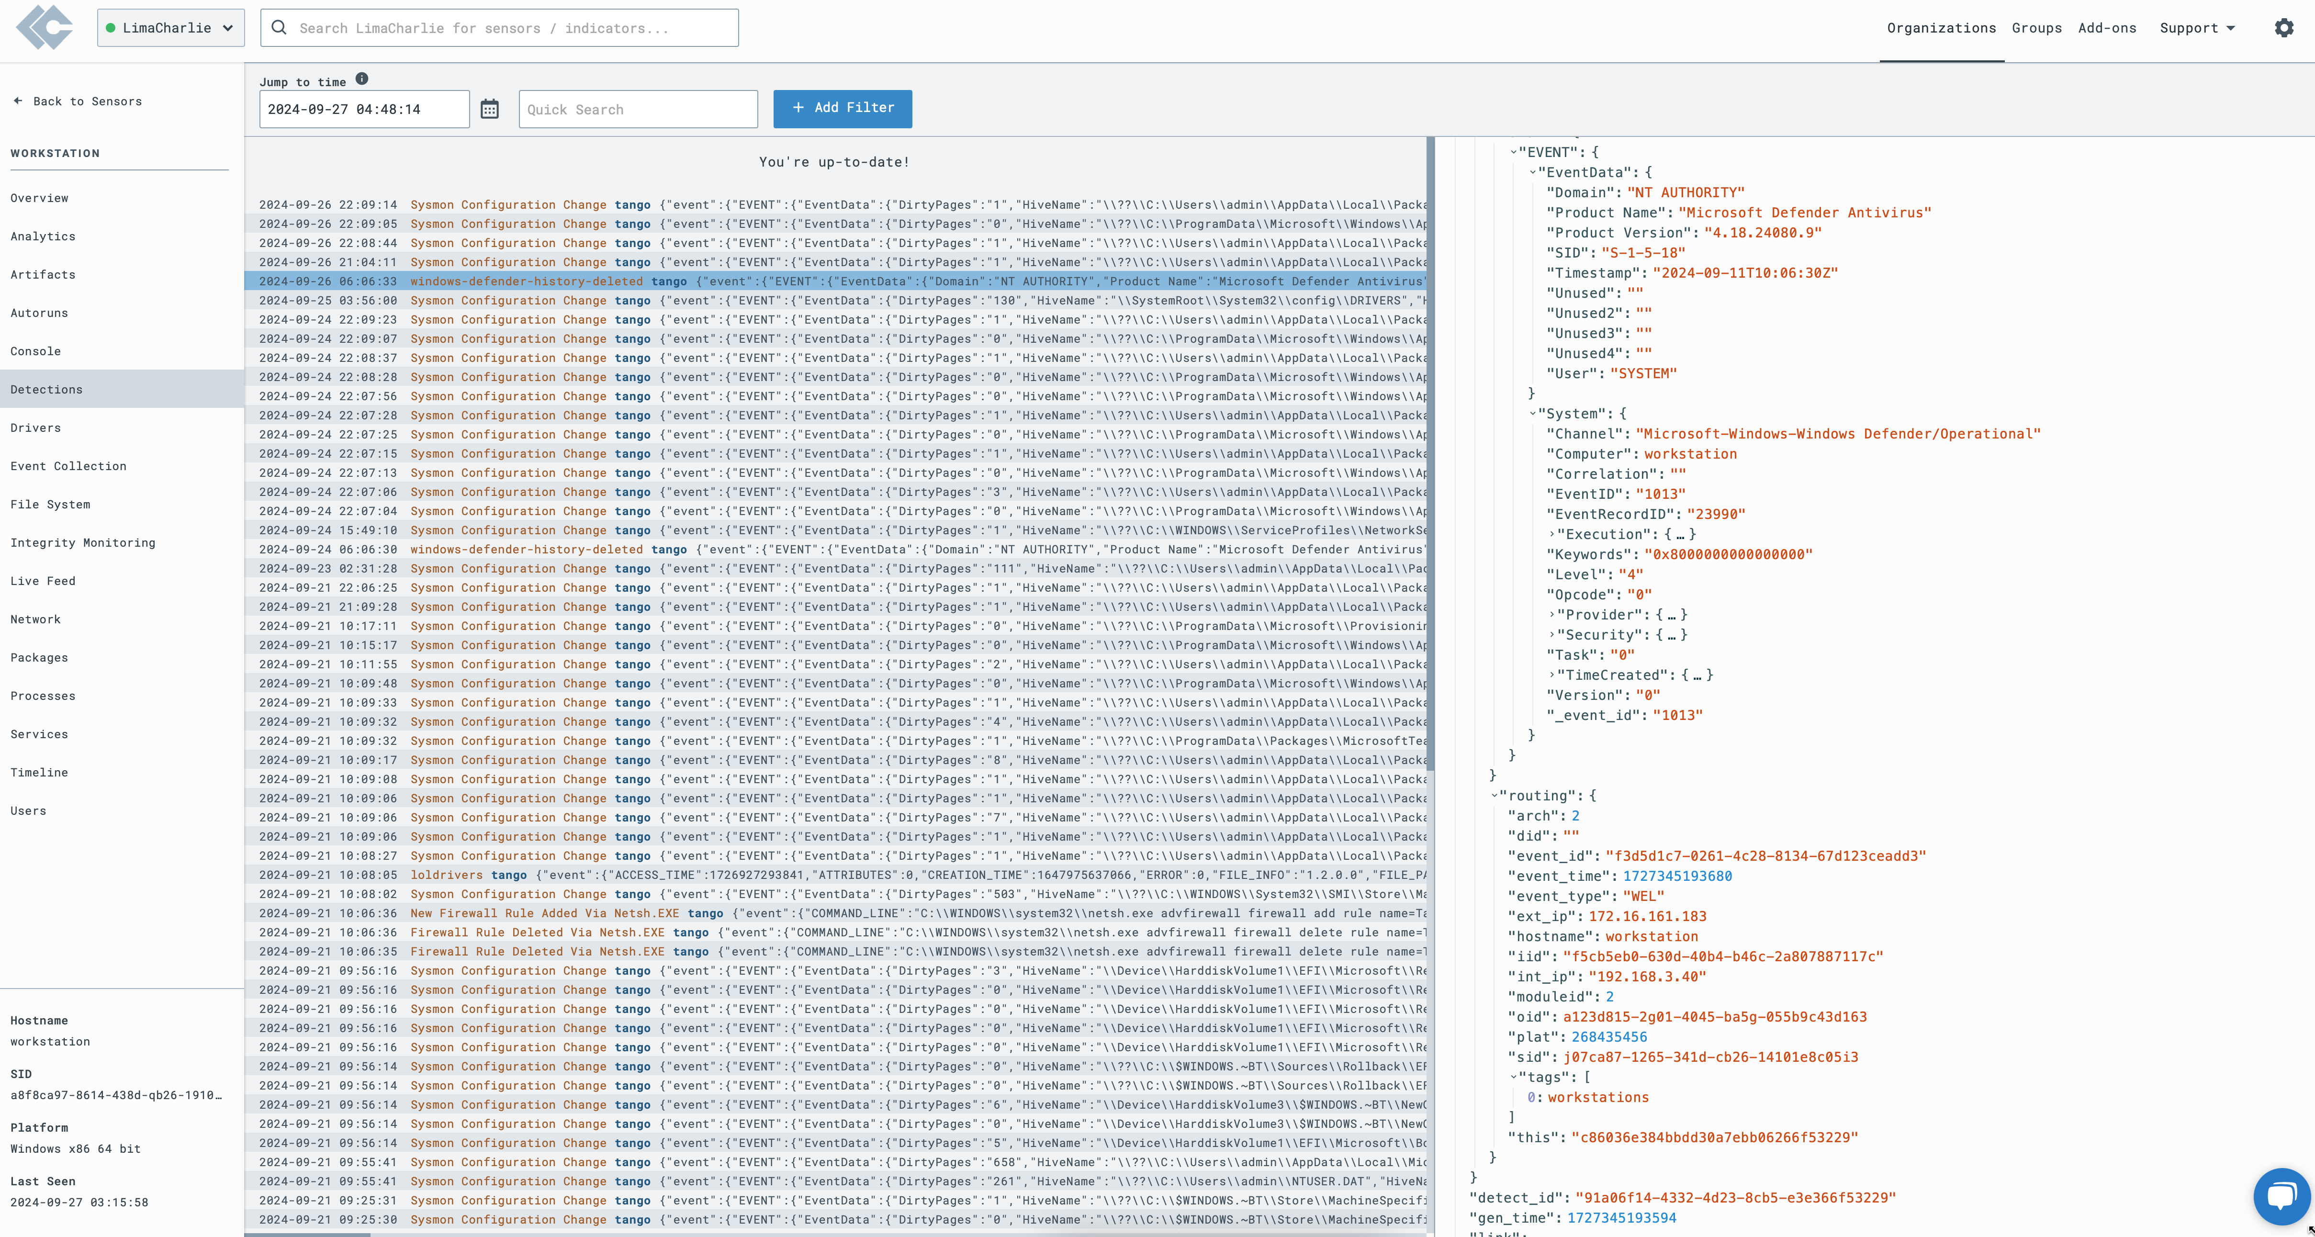The height and width of the screenshot is (1237, 2315).
Task: Click the detections list horizontal scrollbar
Action: point(306,1234)
